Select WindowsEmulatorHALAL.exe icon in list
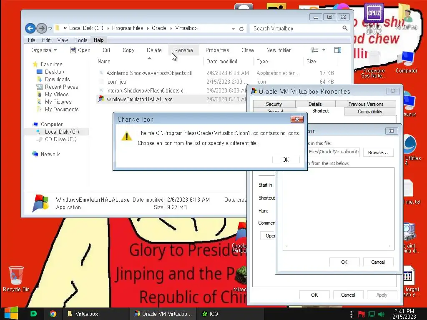Viewport: 427px width, 320px height. [x=101, y=99]
